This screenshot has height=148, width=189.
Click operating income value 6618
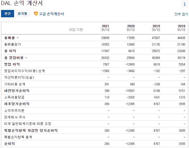(157, 64)
